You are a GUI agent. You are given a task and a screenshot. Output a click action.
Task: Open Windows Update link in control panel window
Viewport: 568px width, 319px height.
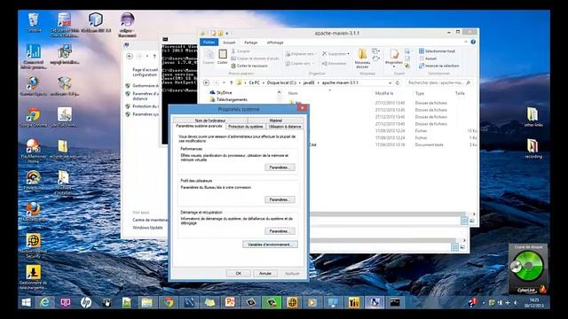click(x=147, y=228)
